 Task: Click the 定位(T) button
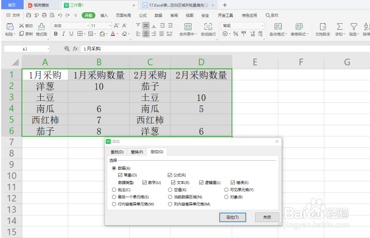pos(232,217)
